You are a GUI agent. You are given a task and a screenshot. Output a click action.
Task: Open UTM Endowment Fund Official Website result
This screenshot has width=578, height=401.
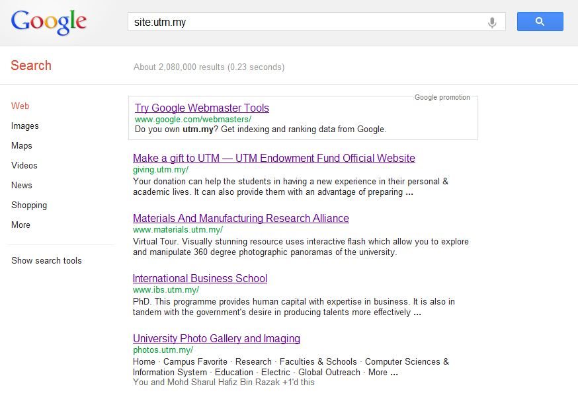(x=274, y=159)
